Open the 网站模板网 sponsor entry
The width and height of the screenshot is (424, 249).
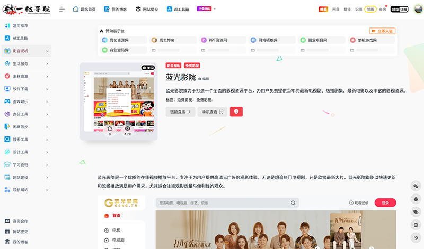[272, 40]
